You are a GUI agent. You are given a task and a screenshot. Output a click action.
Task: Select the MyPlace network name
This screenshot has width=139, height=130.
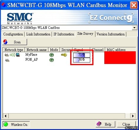point(31,55)
